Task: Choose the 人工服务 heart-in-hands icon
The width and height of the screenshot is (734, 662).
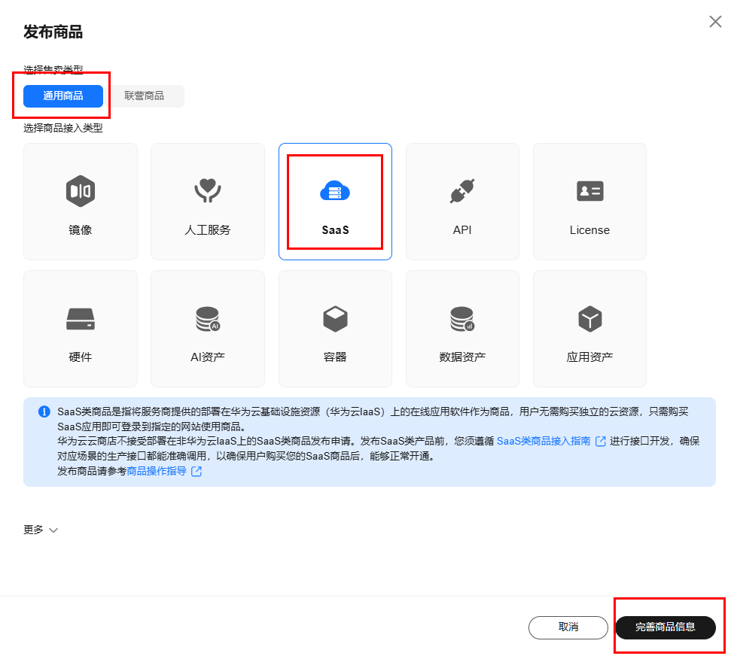Action: click(x=207, y=191)
